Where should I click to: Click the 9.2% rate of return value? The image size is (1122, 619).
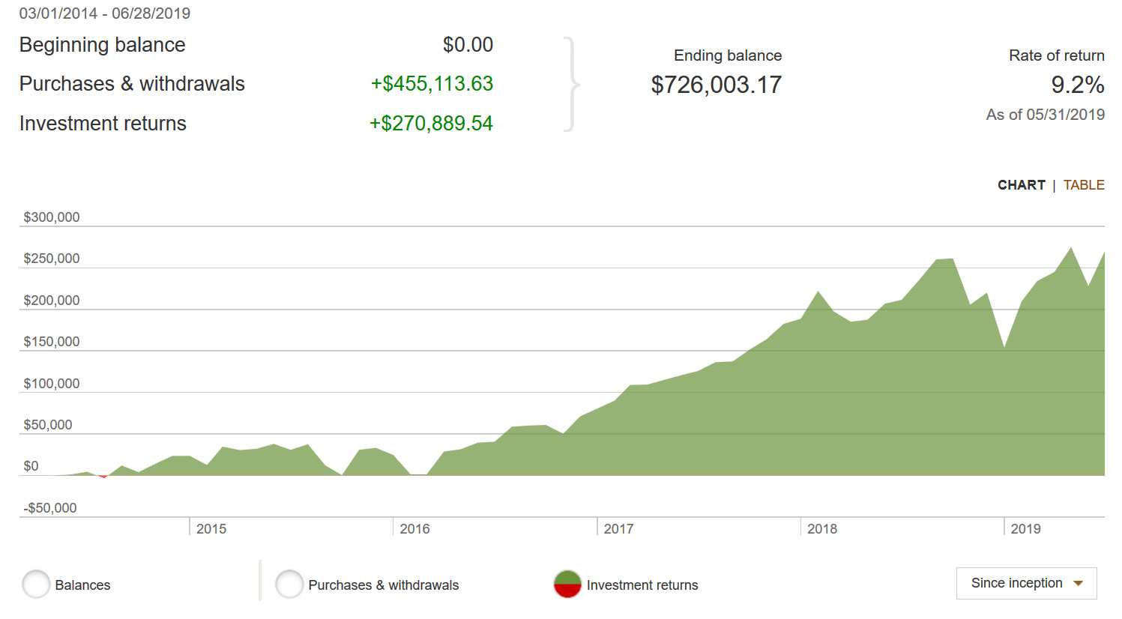pyautogui.click(x=1077, y=85)
